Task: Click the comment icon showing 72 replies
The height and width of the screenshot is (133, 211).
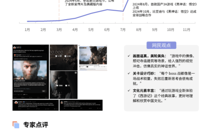Action: coord(66,86)
